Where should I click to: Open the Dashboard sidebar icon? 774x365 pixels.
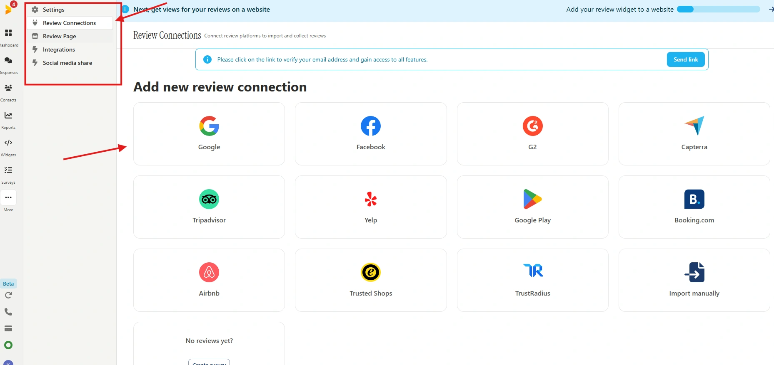[x=8, y=33]
